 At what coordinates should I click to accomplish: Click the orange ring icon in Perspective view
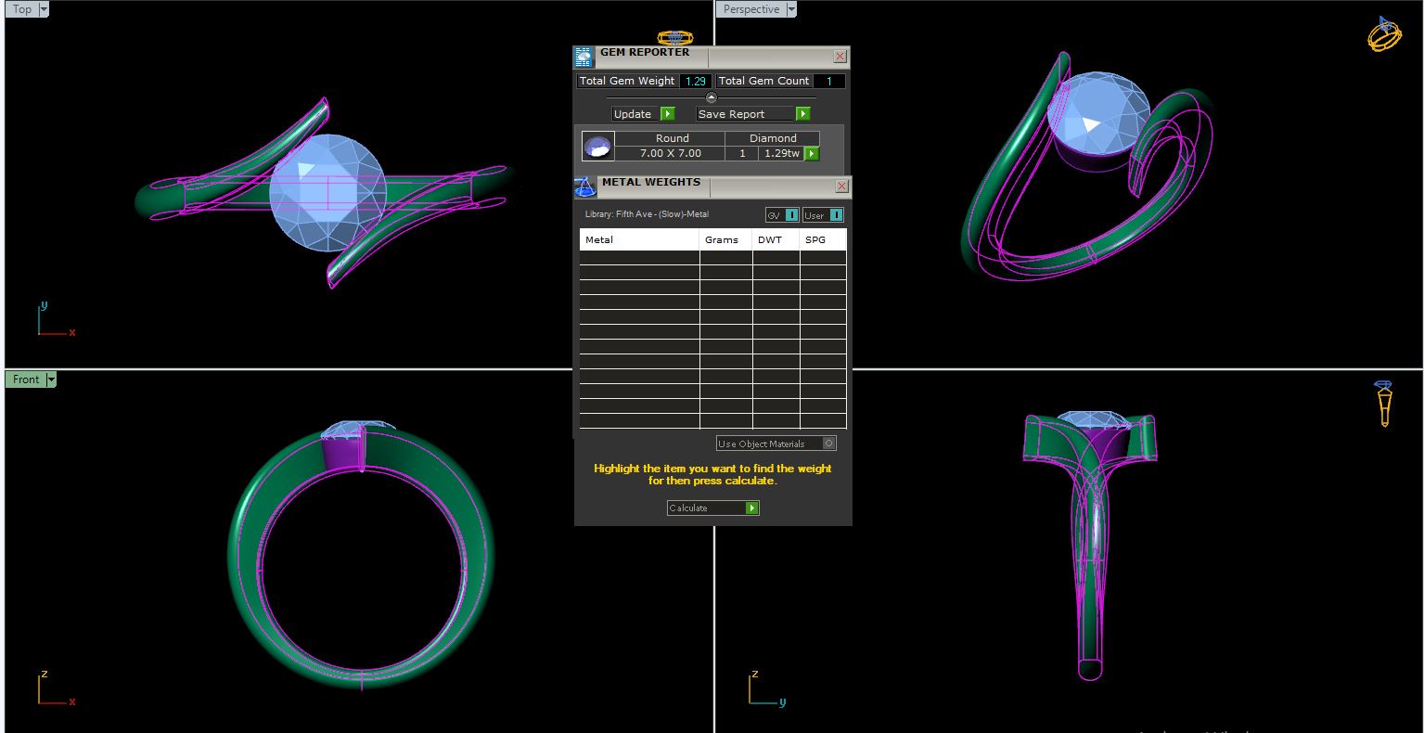click(1384, 33)
